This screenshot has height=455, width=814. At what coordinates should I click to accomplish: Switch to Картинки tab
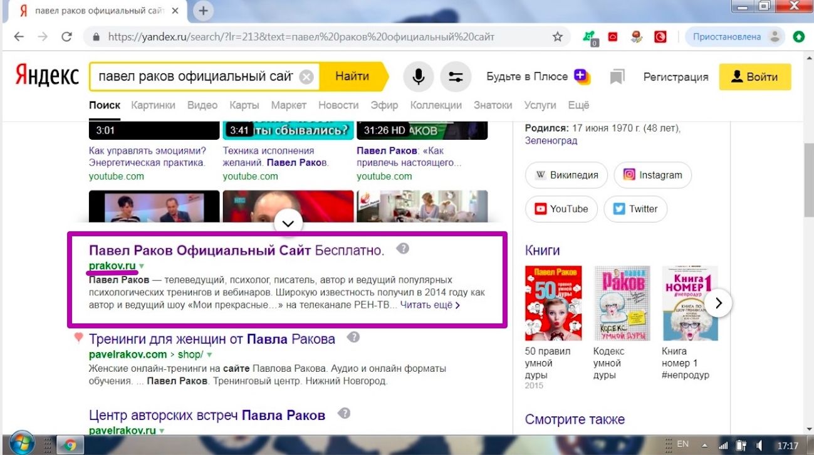pyautogui.click(x=154, y=105)
